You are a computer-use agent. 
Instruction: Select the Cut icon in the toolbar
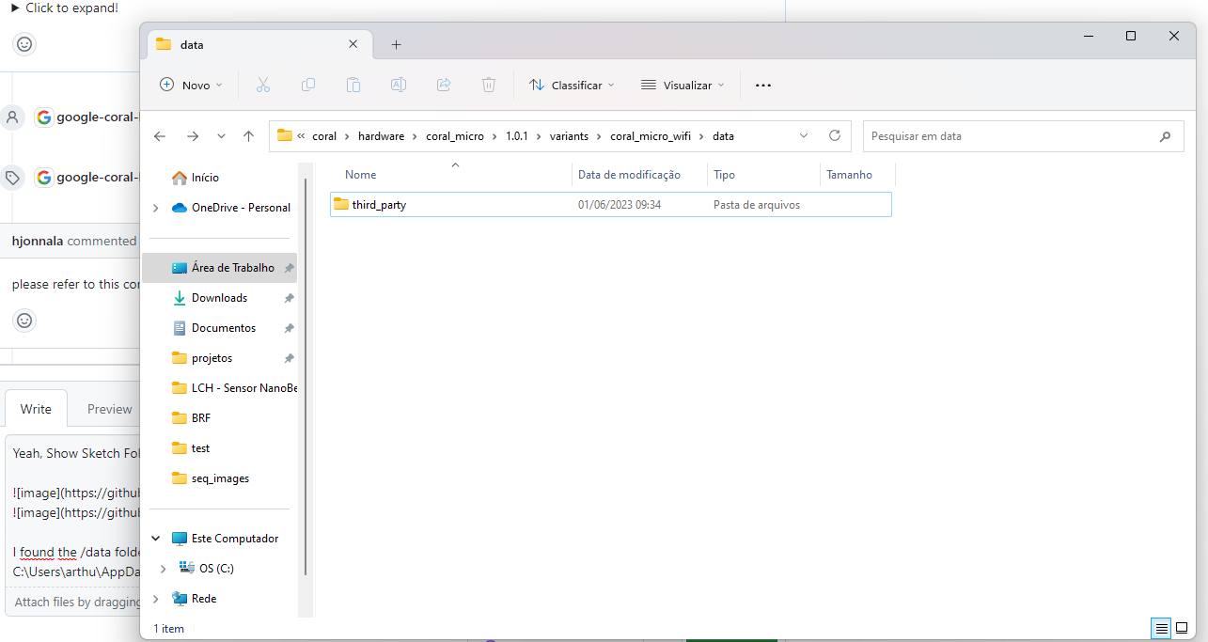tap(263, 85)
